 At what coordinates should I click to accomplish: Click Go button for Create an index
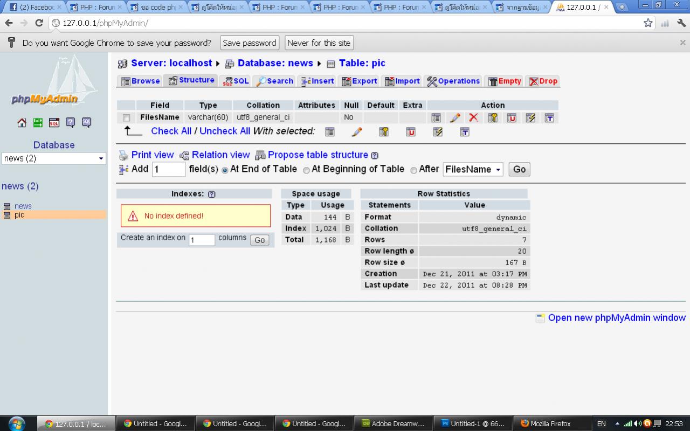click(x=259, y=240)
